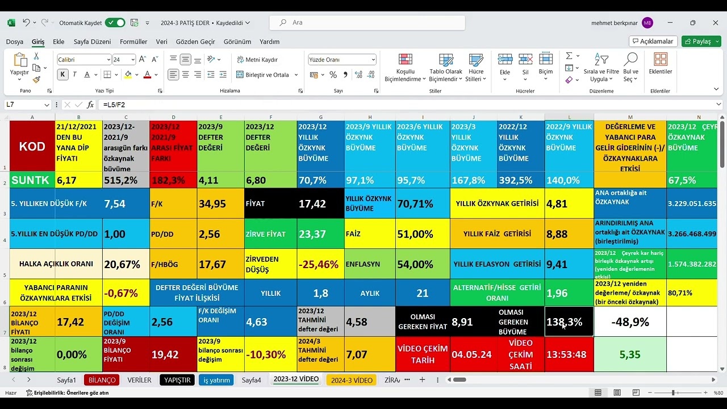727x409 pixels.
Task: Toggle middle vertical alignment
Action: coord(186,60)
